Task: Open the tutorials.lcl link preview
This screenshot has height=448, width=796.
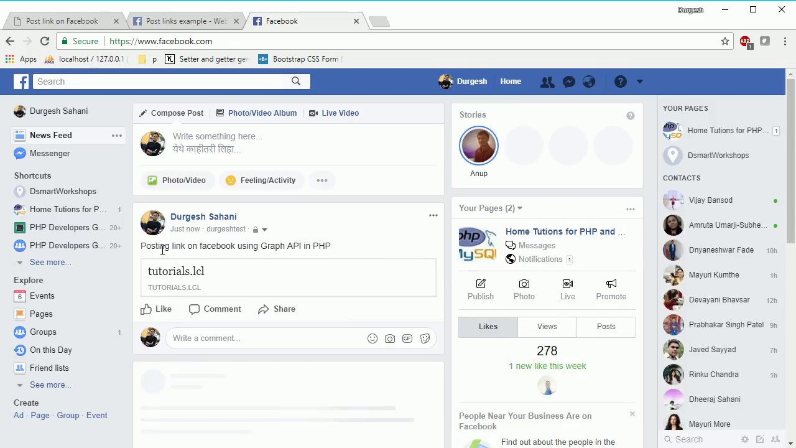Action: [289, 277]
